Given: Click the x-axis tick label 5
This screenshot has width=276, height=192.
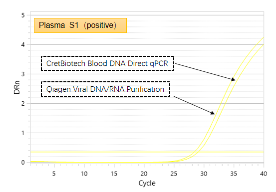Looking at the screenshot, I should coord(54,174).
